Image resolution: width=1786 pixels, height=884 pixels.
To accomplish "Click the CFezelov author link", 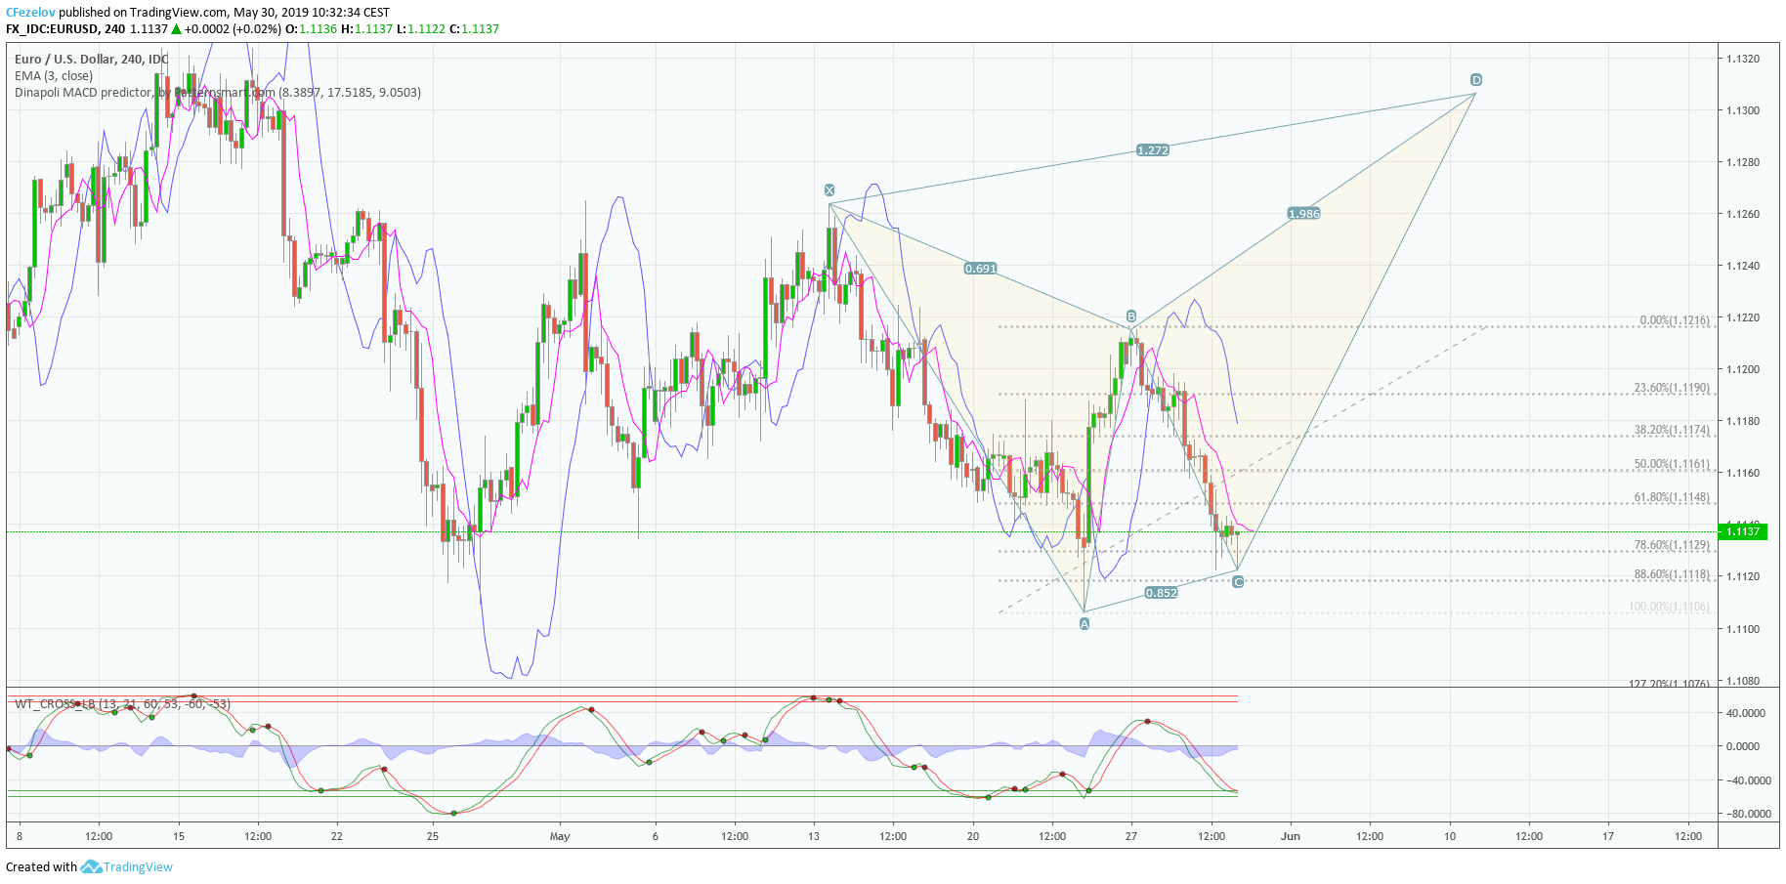I will 30,13.
